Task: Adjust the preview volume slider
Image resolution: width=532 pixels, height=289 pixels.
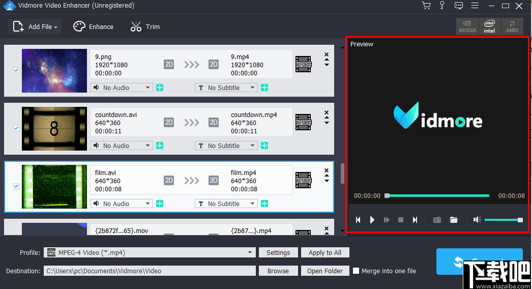Action: [504, 220]
